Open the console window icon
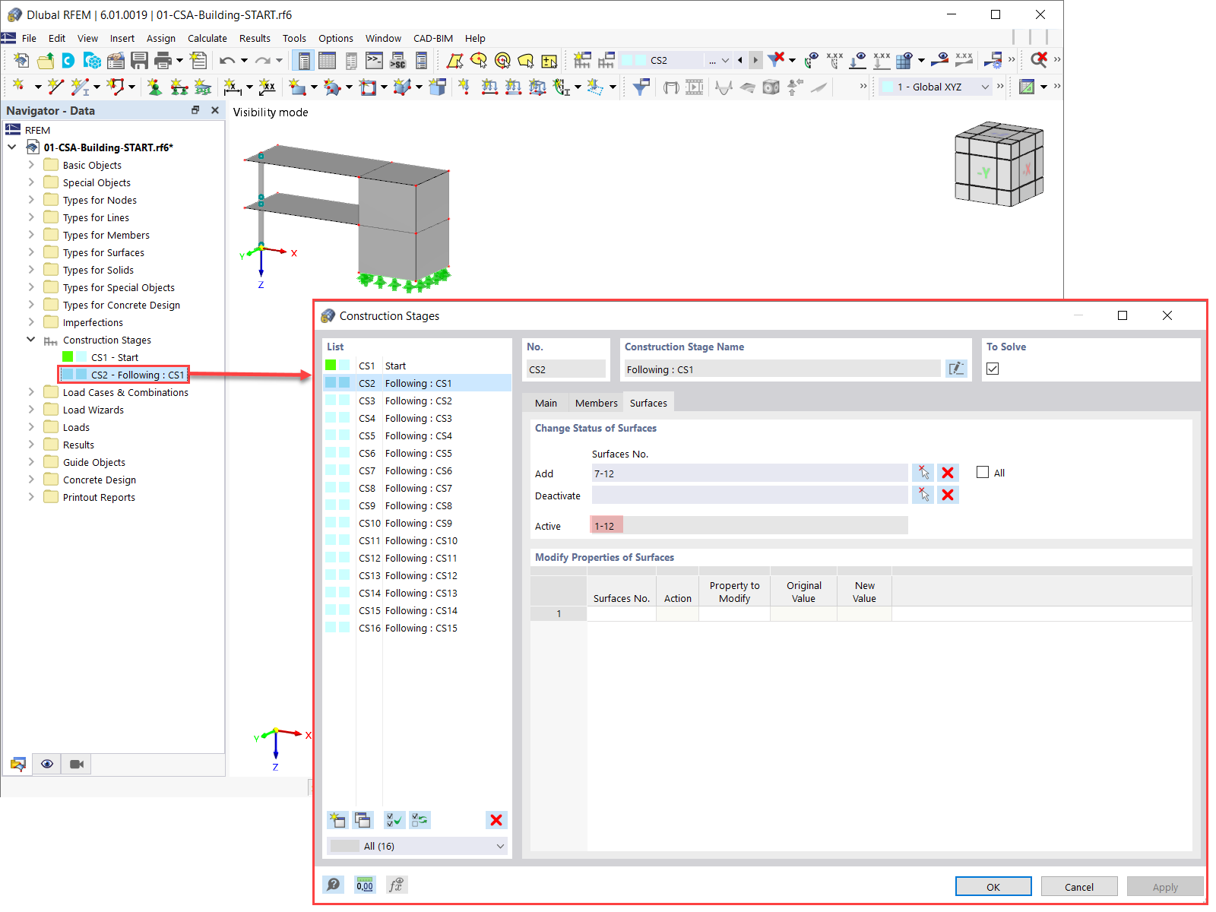Image resolution: width=1216 pixels, height=912 pixels. pos(374,60)
